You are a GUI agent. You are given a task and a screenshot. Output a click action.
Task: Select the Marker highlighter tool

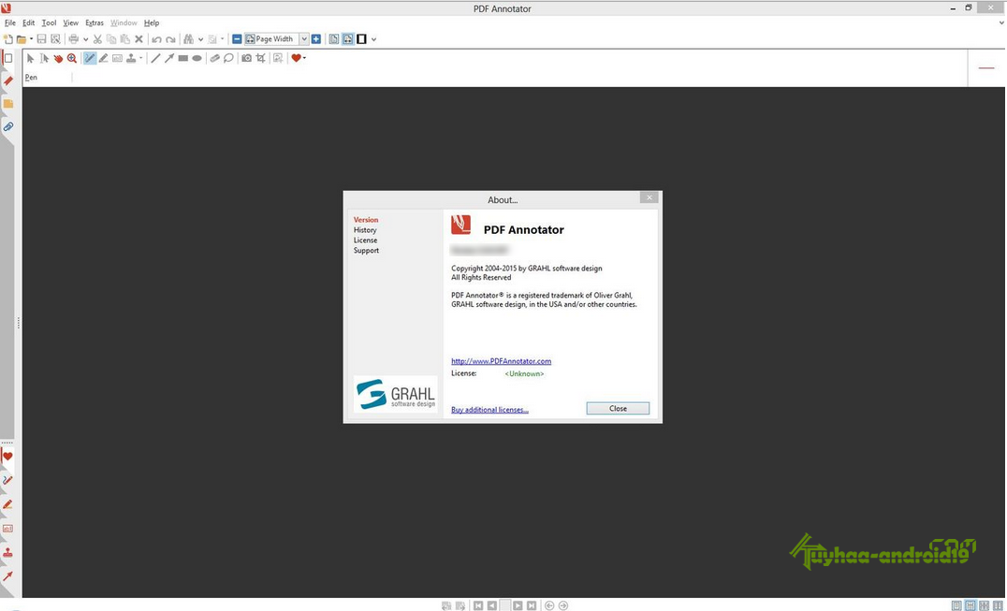(x=103, y=58)
